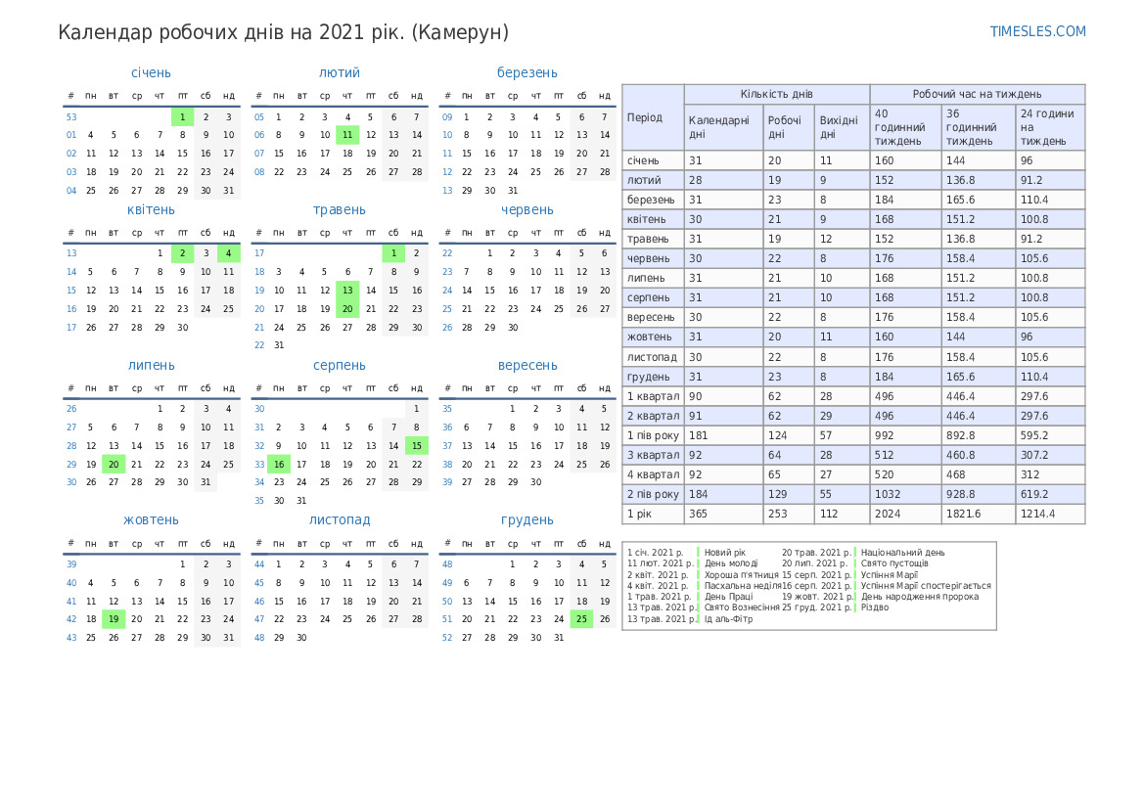
Task: Click the 'Новий рік' legend entry
Action: point(725,553)
